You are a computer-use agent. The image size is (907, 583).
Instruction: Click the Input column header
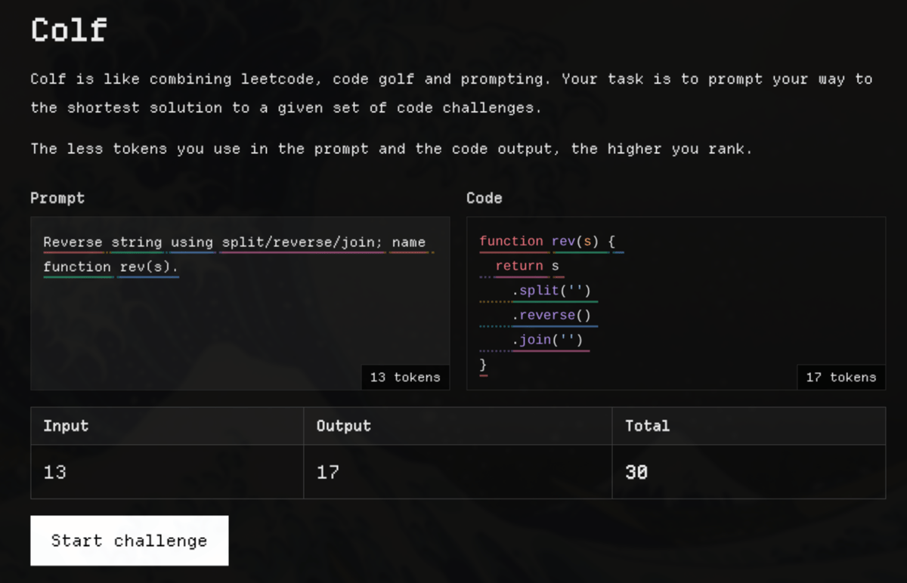click(66, 426)
